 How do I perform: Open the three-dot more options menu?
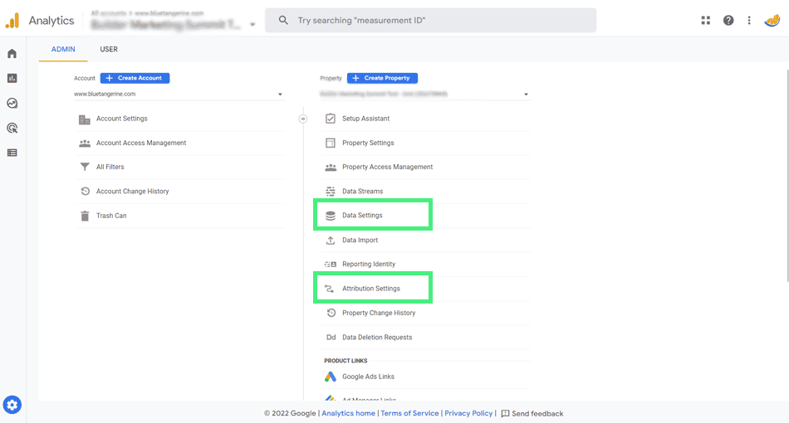(749, 21)
